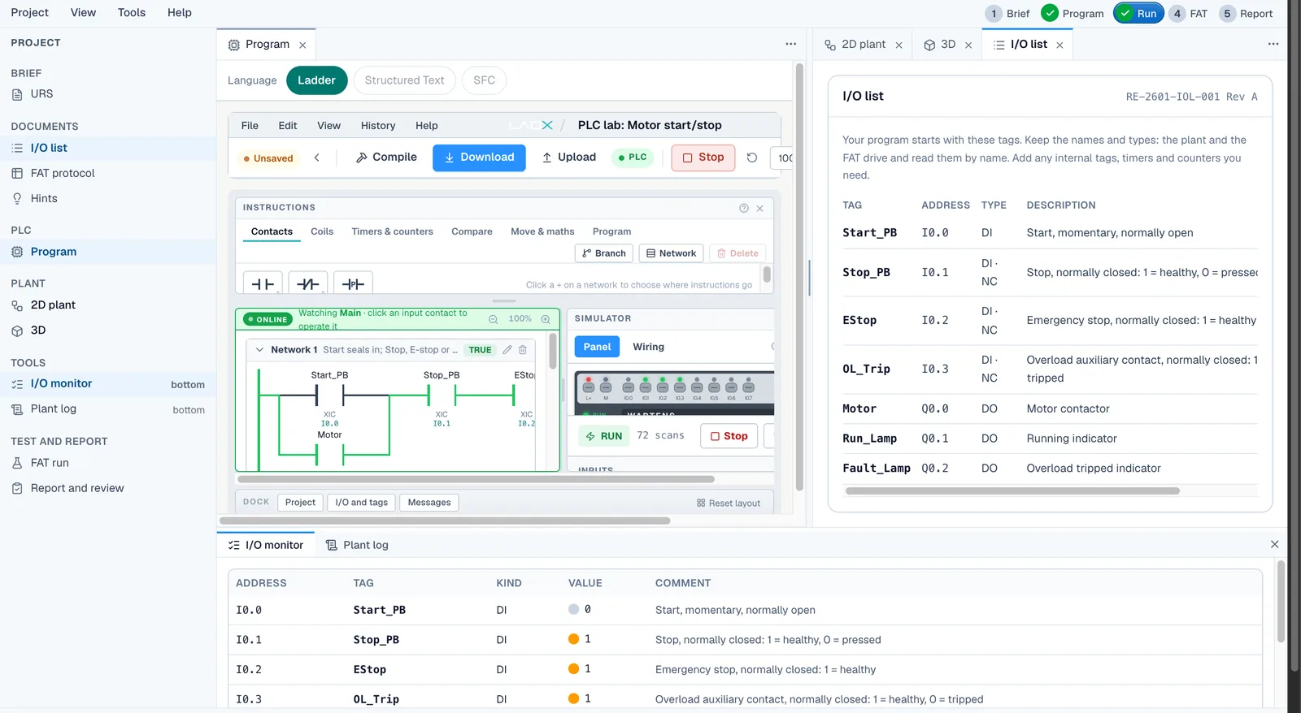Switch simulator to Panel view
1301x713 pixels.
click(597, 347)
